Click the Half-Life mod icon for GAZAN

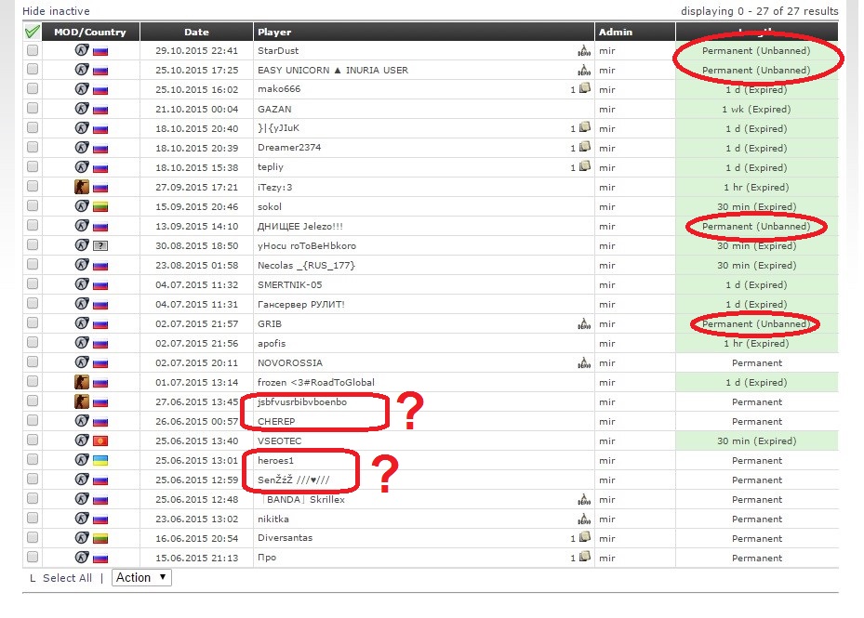click(x=82, y=109)
